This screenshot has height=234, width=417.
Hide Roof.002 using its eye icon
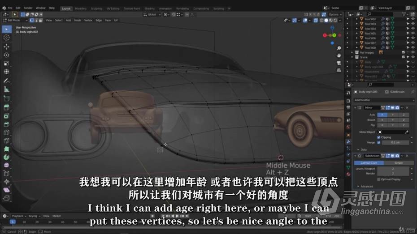(413, 19)
